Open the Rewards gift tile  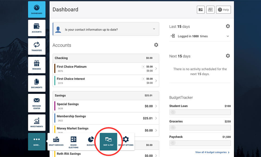point(37,65)
